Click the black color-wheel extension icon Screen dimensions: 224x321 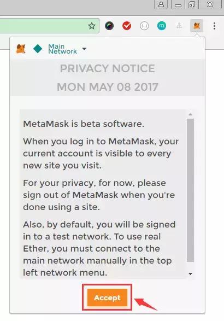pos(109,26)
